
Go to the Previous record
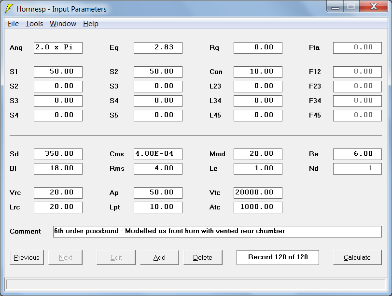tap(27, 257)
